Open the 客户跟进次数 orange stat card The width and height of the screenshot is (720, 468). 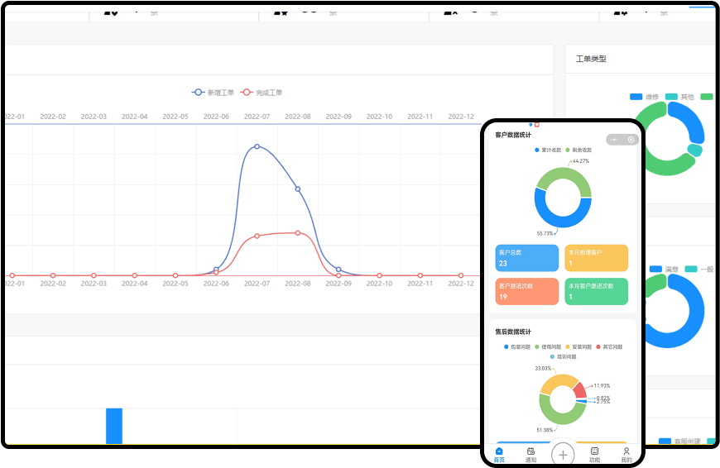tap(527, 291)
